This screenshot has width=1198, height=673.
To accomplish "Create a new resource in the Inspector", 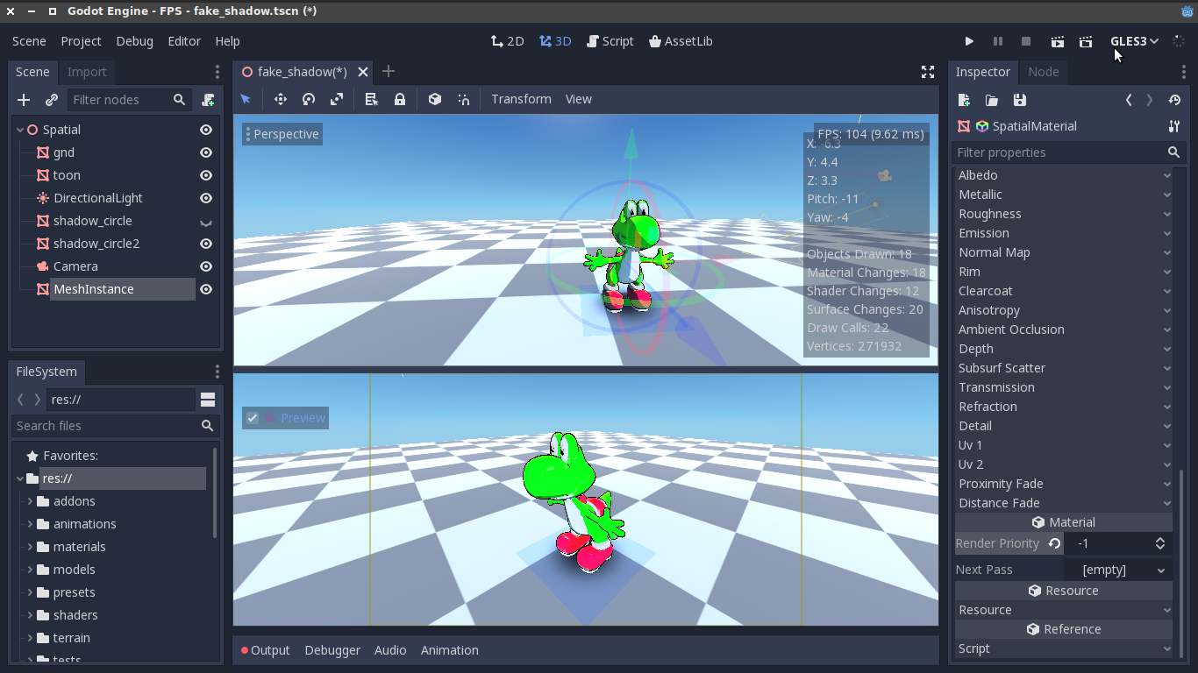I will [963, 100].
